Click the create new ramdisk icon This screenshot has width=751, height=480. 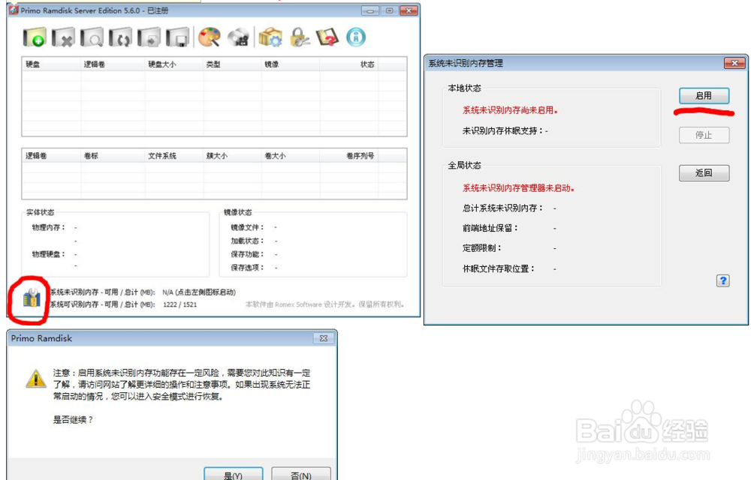35,37
